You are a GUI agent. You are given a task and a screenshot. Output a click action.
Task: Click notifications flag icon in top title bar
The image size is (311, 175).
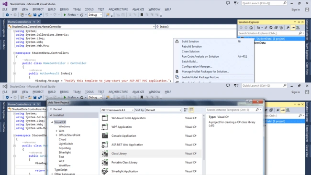(236, 3)
